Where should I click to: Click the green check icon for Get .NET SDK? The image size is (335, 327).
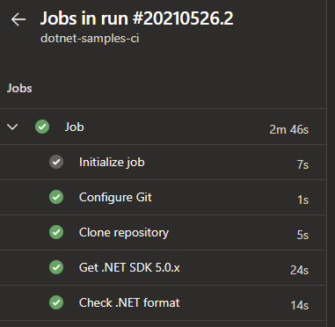56,267
